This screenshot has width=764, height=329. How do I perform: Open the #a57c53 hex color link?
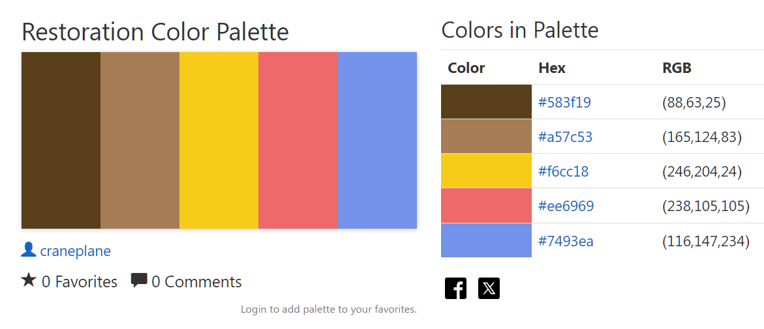(x=565, y=137)
